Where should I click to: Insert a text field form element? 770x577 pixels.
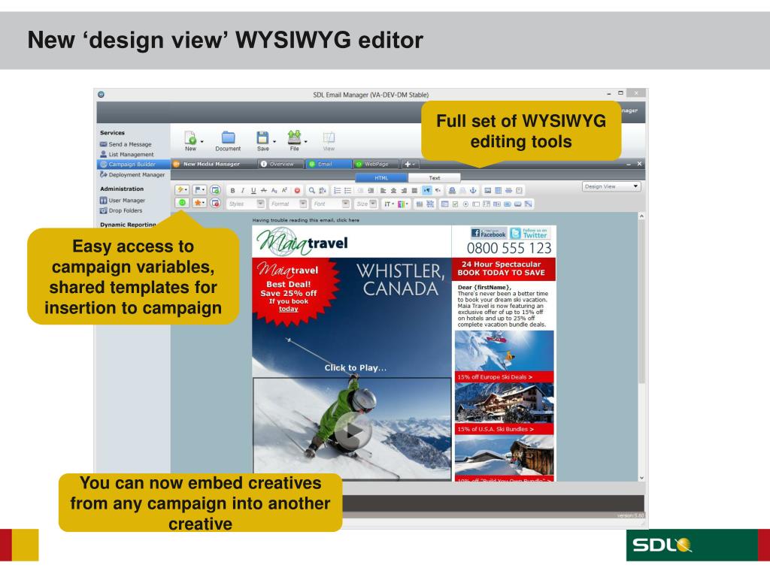click(476, 204)
